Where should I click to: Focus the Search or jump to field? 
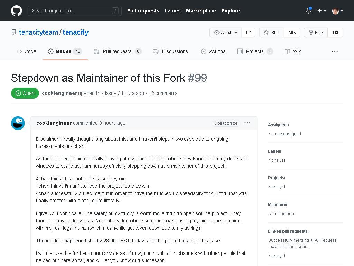[75, 11]
